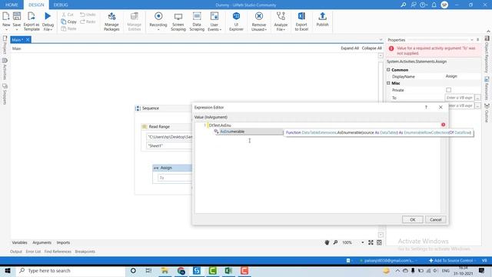Save the current workflow

pyautogui.click(x=17, y=21)
